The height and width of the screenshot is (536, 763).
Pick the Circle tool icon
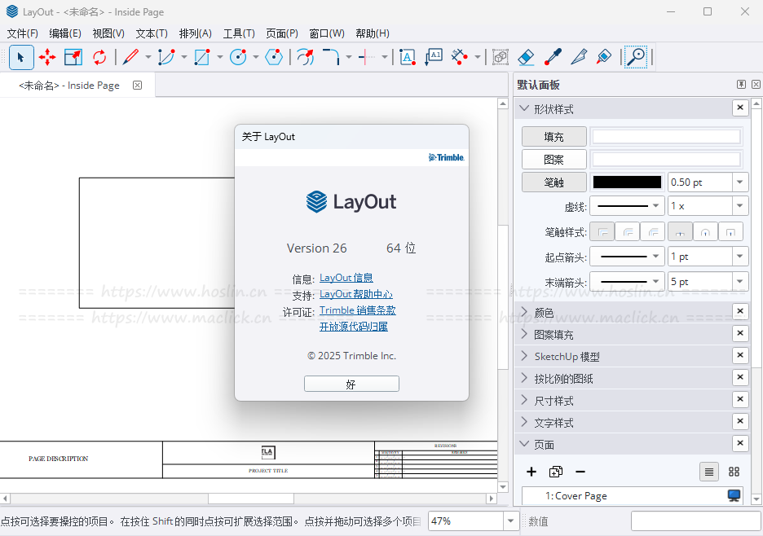click(238, 57)
